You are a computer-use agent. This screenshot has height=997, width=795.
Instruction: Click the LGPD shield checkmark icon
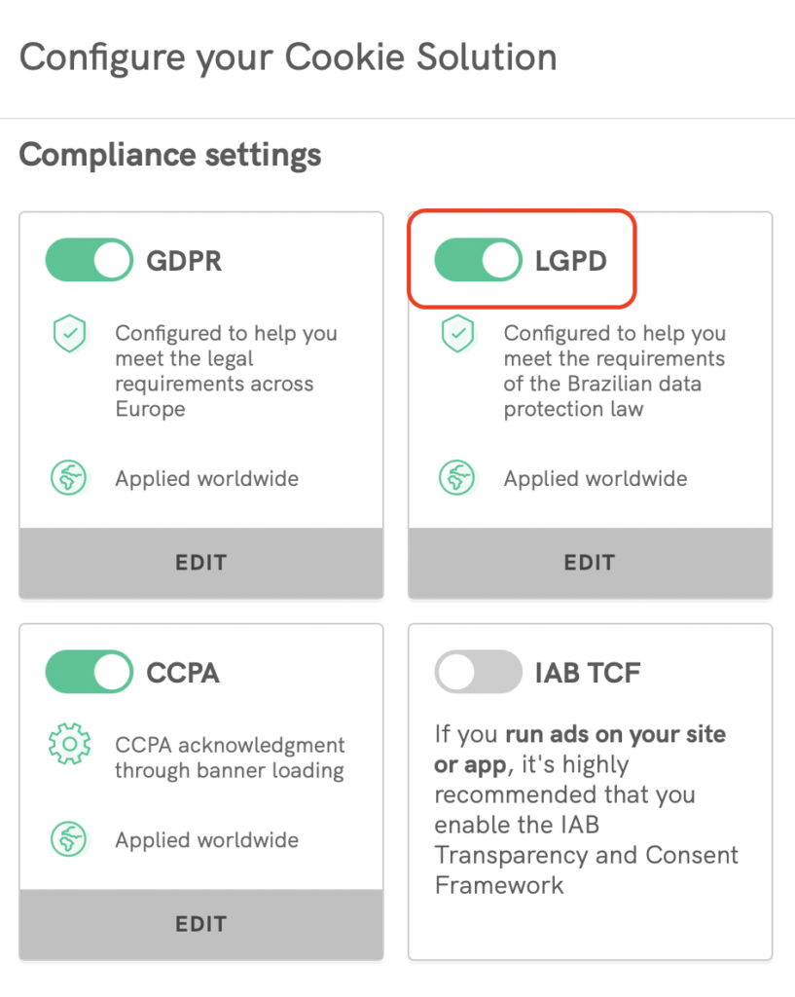click(457, 335)
